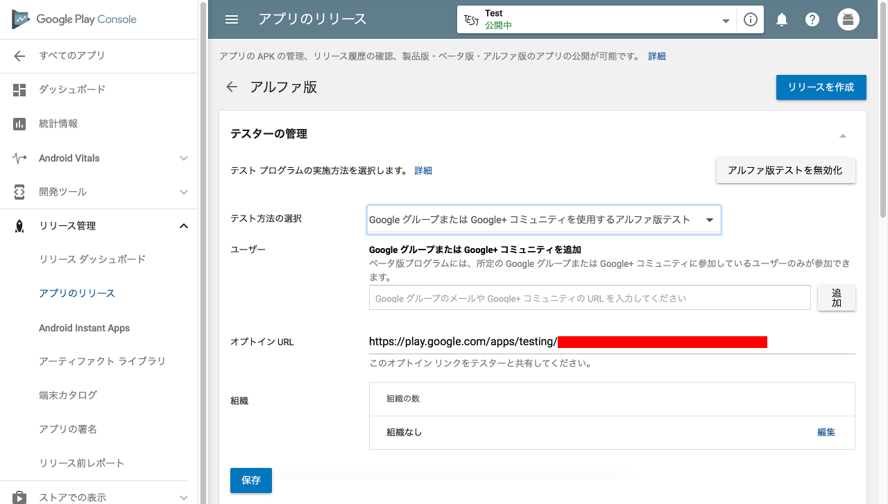Click the 保存 button
Image resolution: width=888 pixels, height=504 pixels.
click(251, 480)
